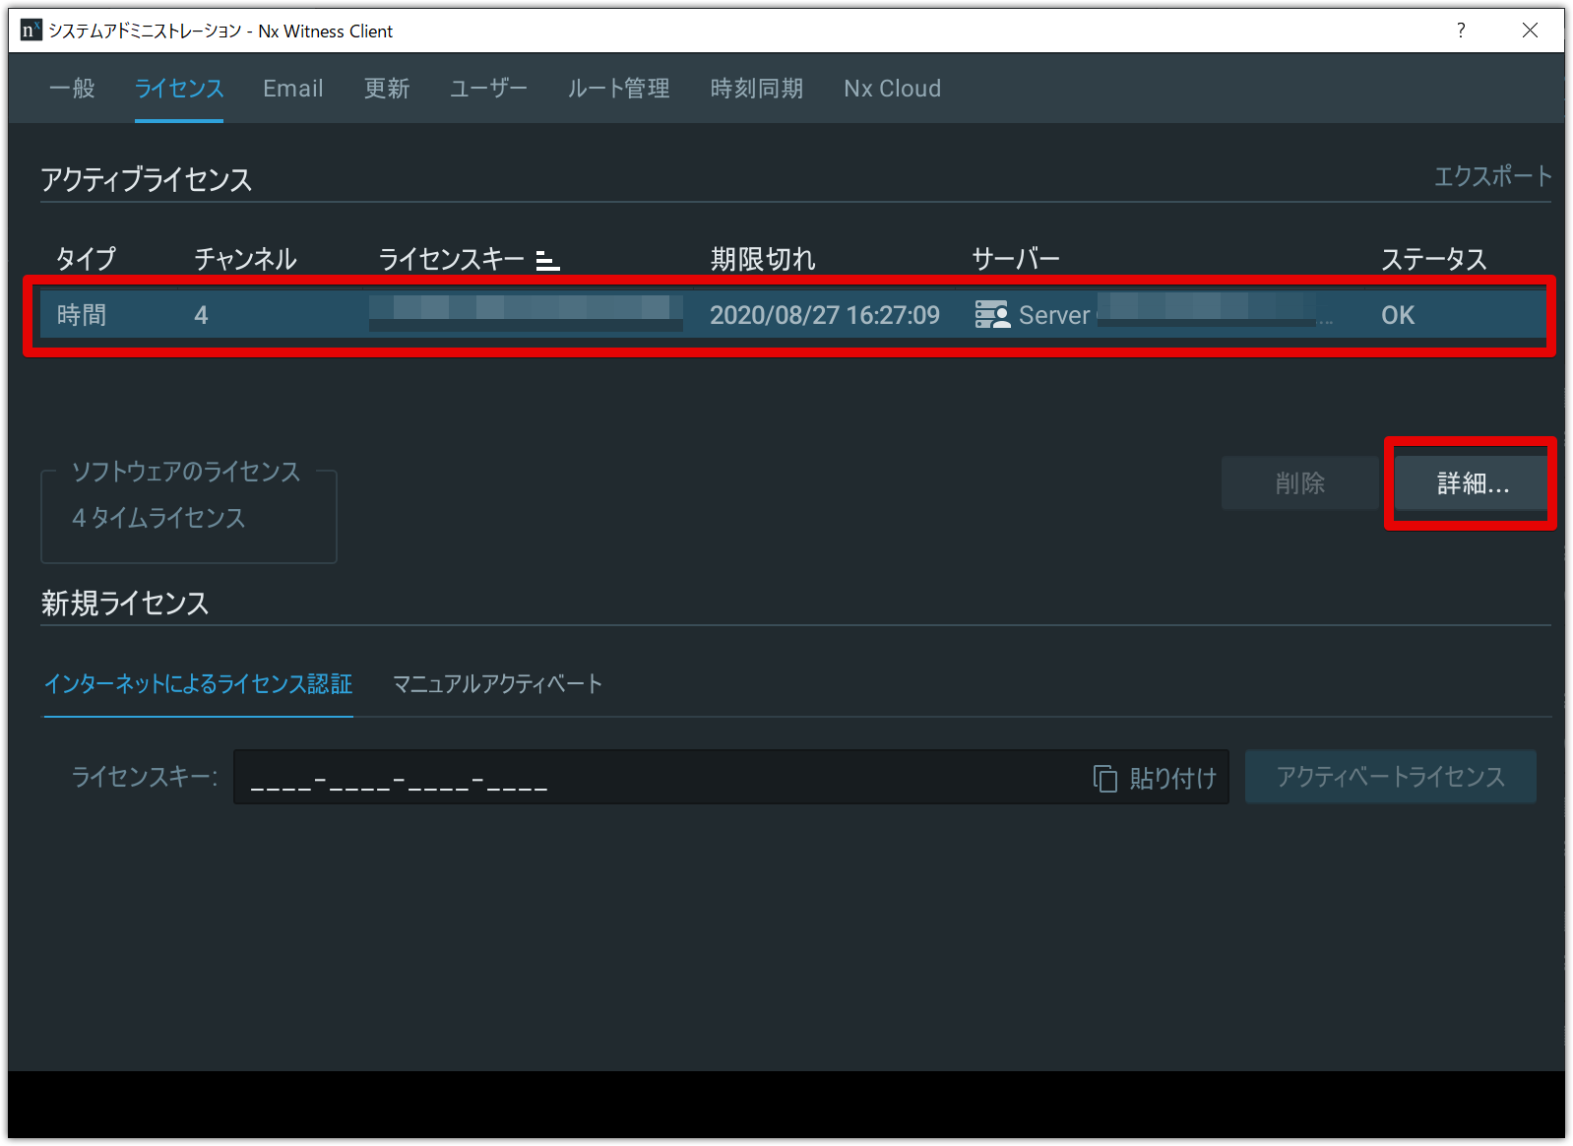
Task: Click the エクスポート link
Action: point(1492,176)
